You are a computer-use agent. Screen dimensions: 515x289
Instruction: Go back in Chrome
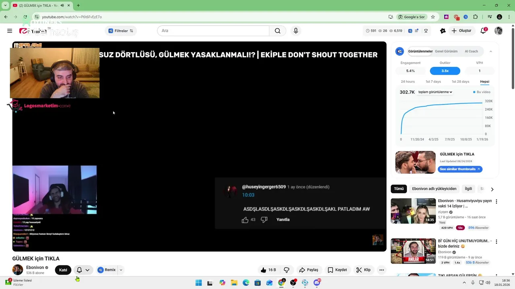click(6, 17)
